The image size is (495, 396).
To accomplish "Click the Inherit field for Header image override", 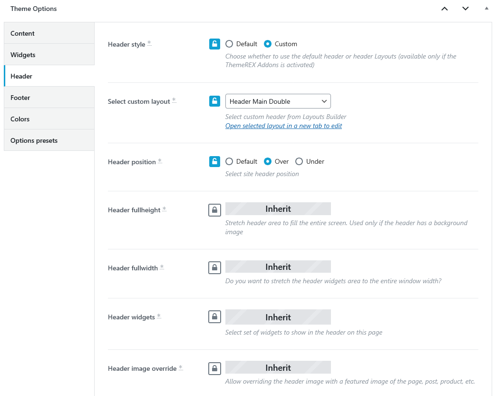I will pyautogui.click(x=278, y=367).
